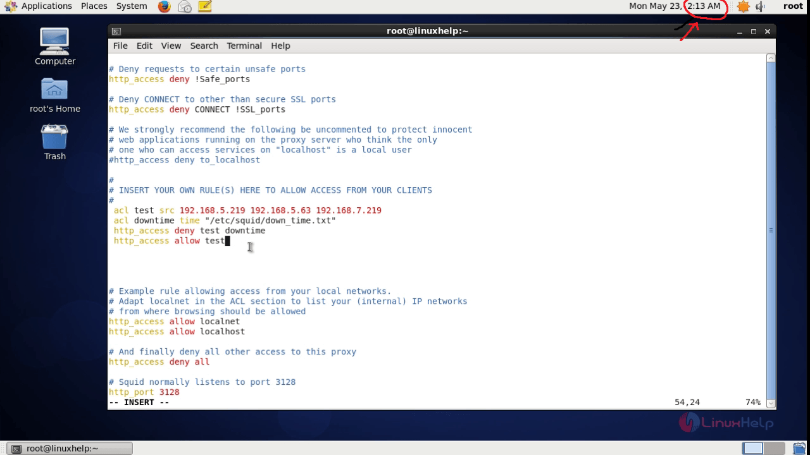Open root's Home folder icon
The height and width of the screenshot is (455, 810).
55,95
